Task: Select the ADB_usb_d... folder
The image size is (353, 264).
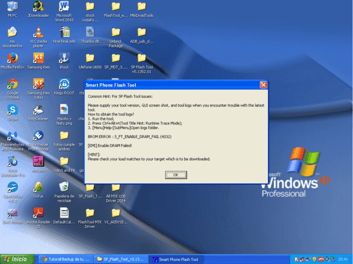Action: point(142,35)
